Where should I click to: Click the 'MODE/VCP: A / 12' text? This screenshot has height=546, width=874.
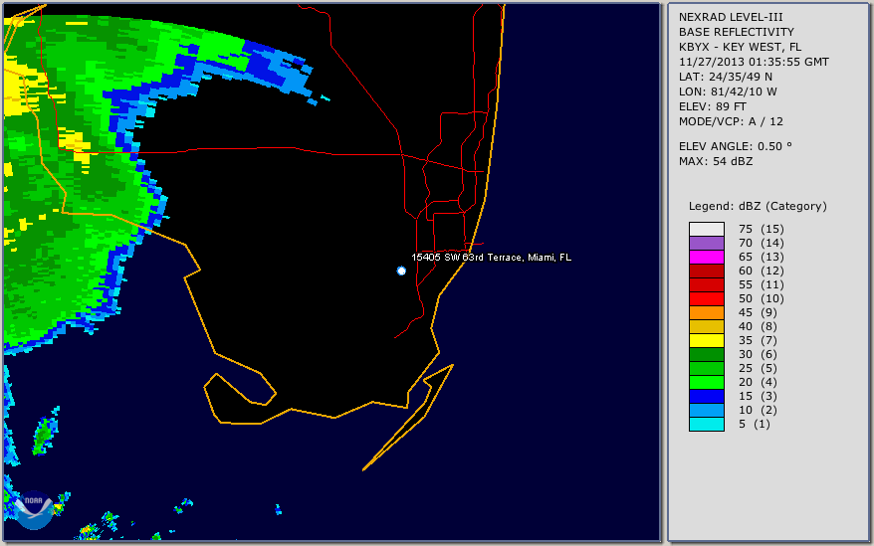pos(731,121)
